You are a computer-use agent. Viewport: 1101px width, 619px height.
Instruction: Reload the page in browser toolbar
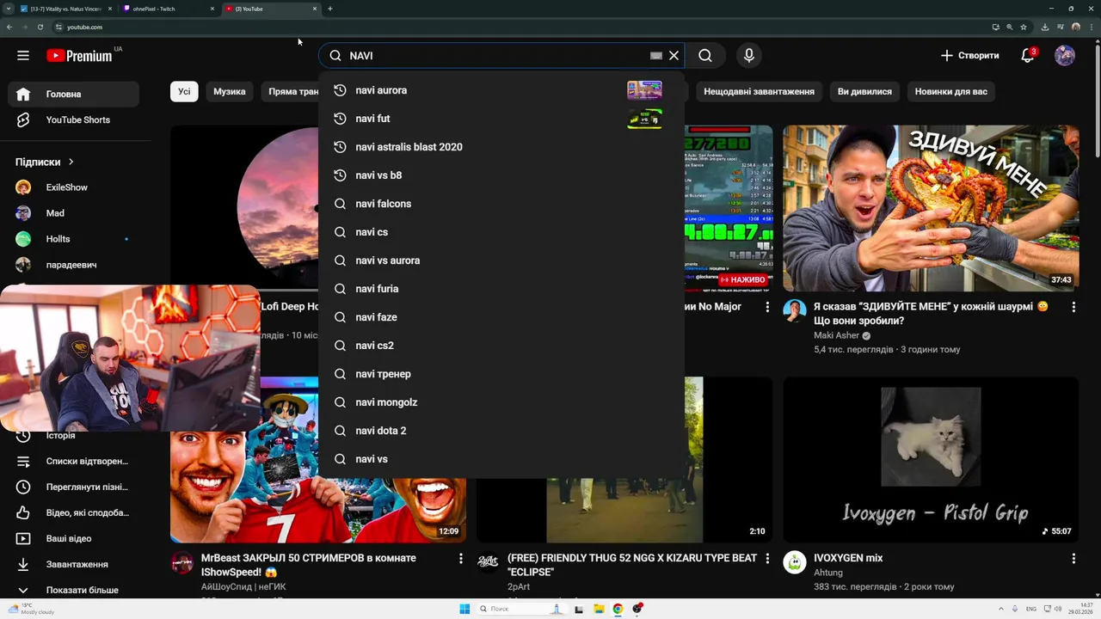pyautogui.click(x=40, y=27)
